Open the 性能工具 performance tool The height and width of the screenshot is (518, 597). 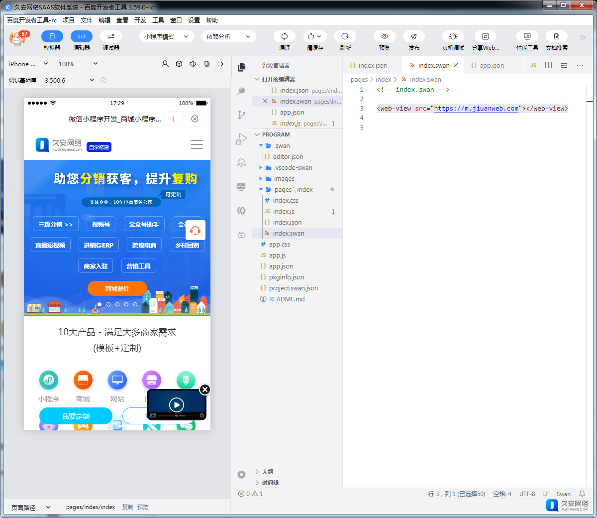527,36
